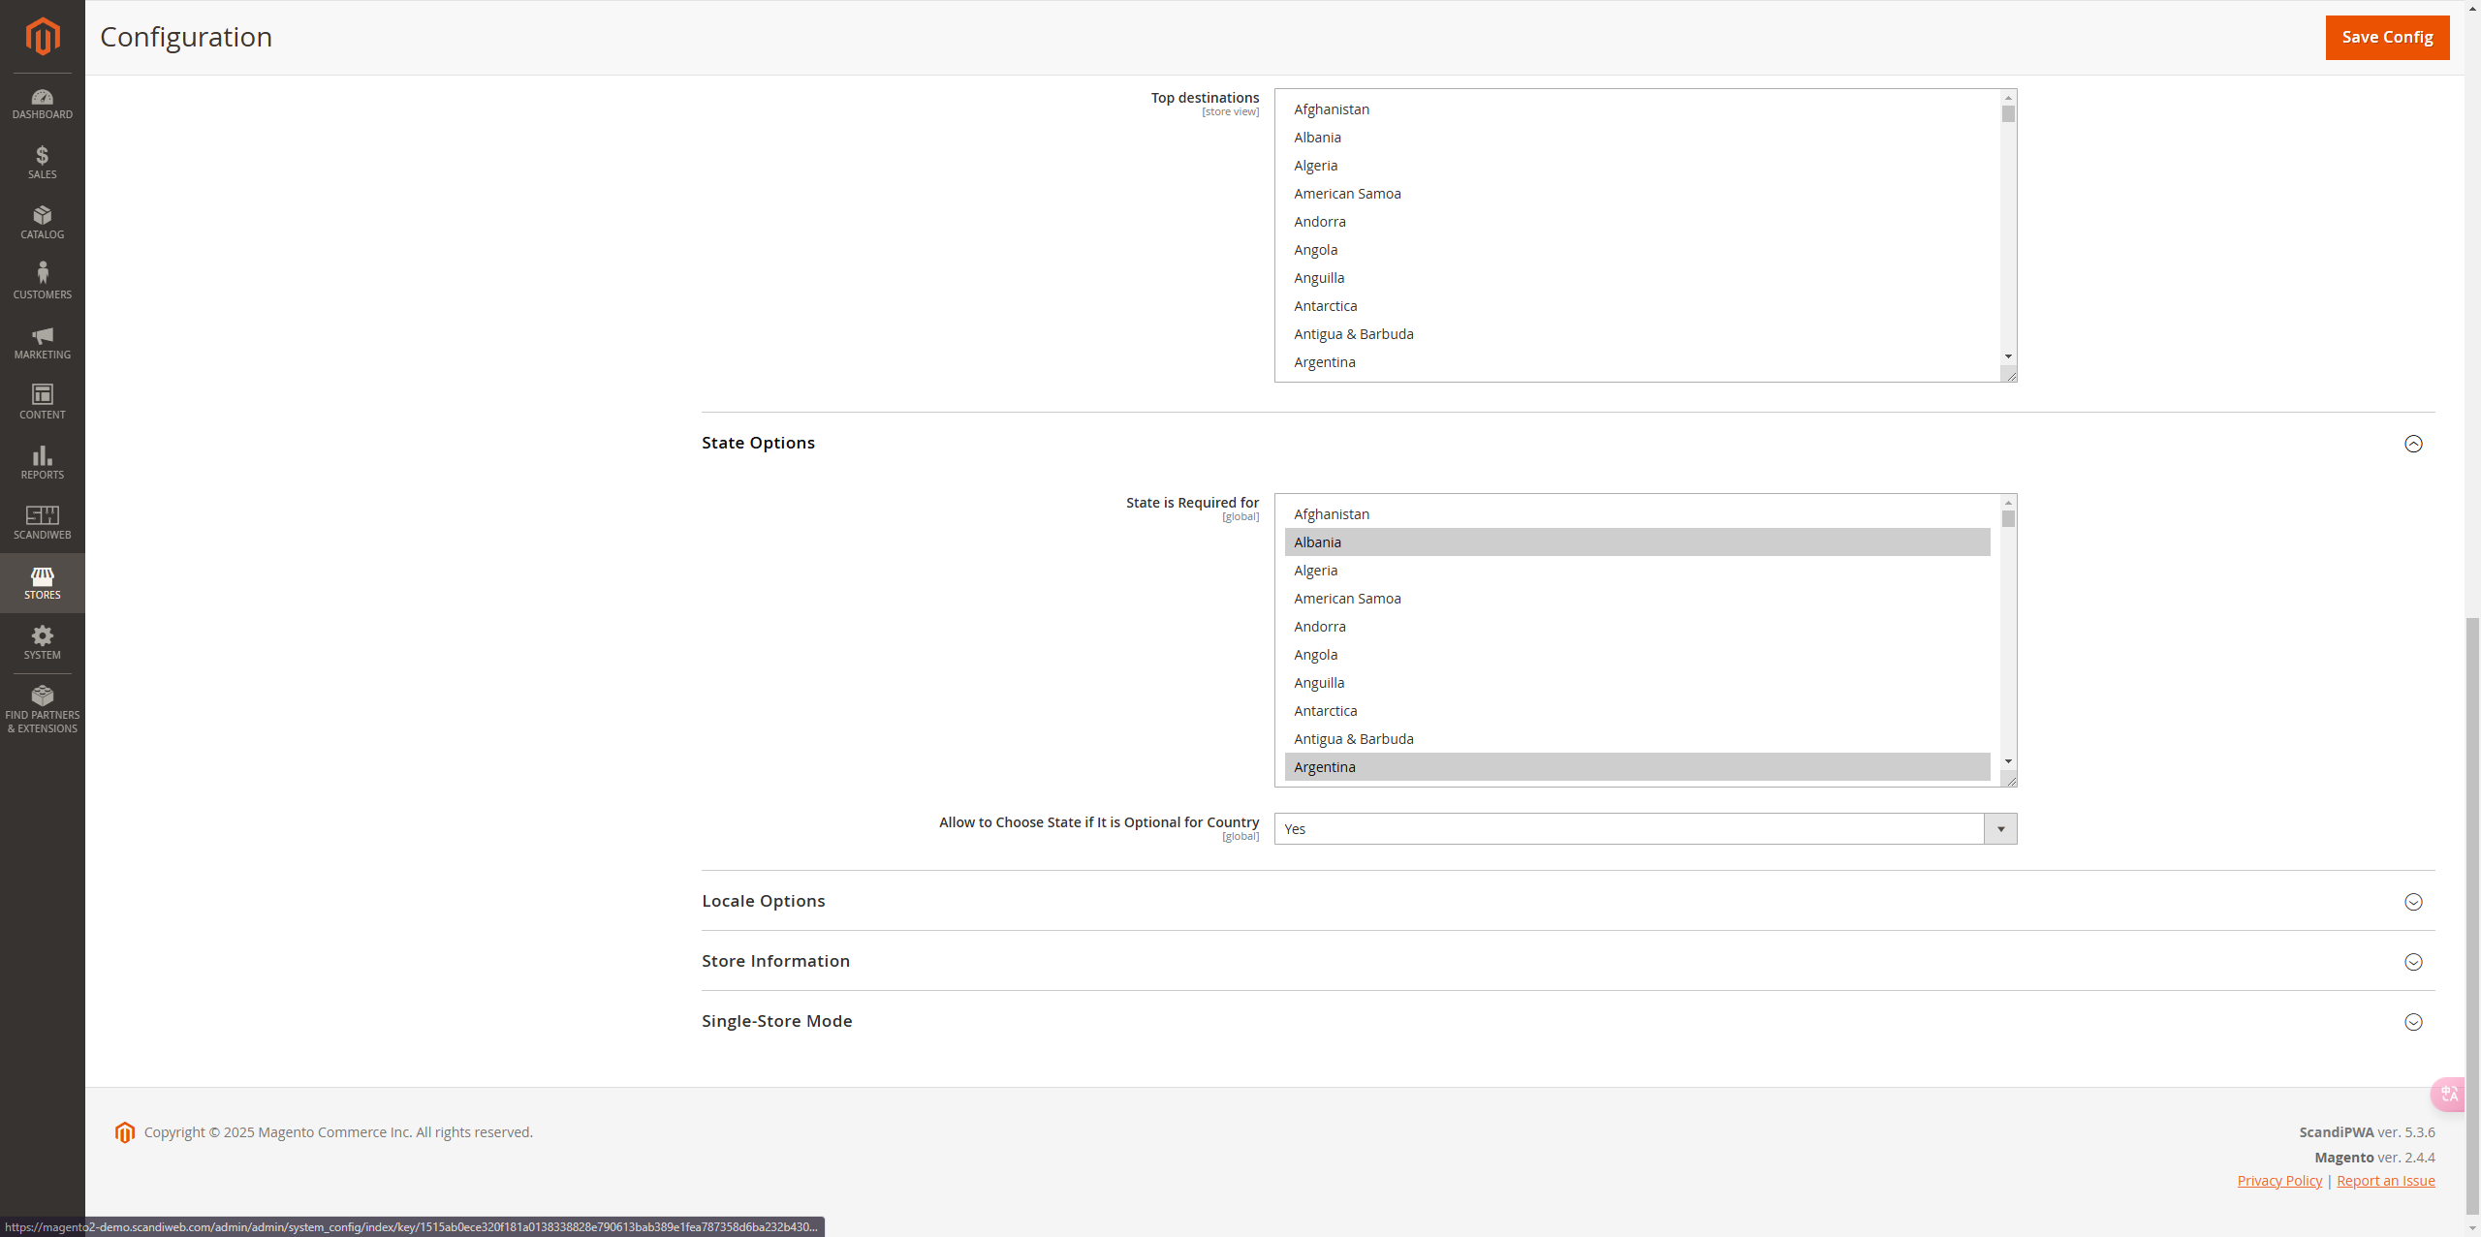Open the Privacy Policy link
The height and width of the screenshot is (1237, 2481).
pyautogui.click(x=2279, y=1181)
